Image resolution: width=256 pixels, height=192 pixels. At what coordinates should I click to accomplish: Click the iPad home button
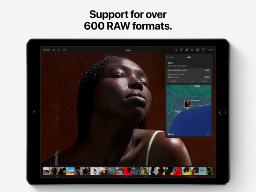223,112
